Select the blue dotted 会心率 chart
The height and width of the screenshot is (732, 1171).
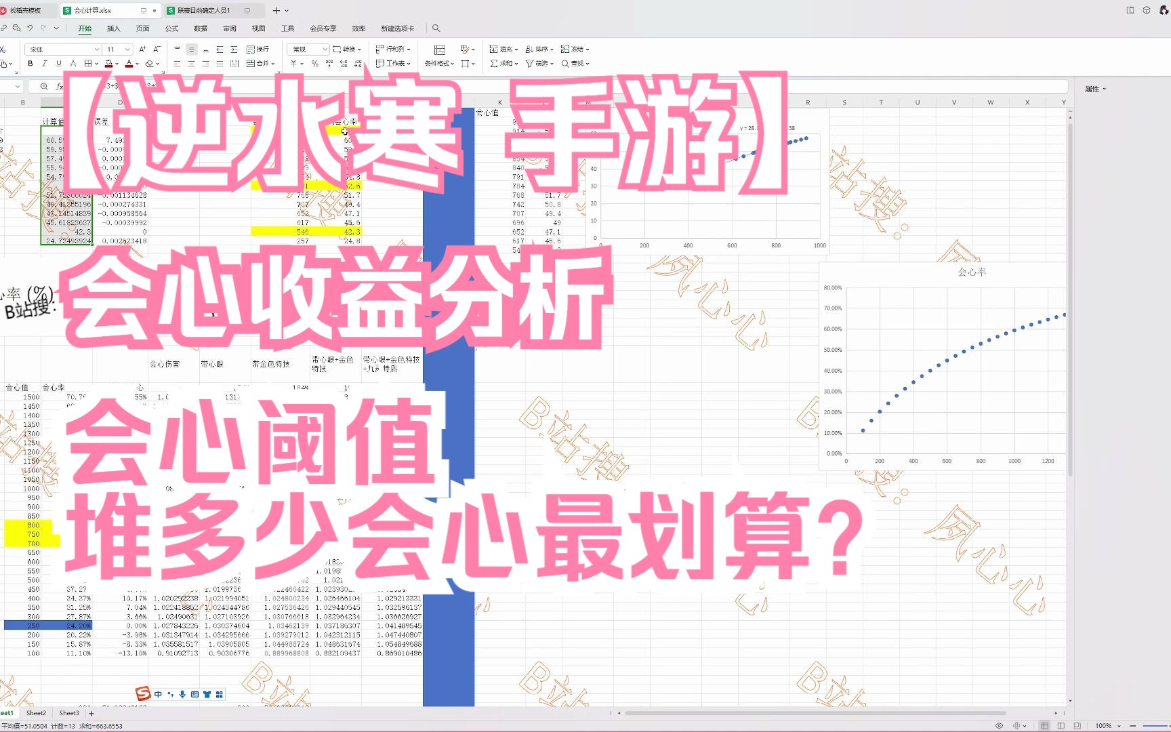click(943, 367)
